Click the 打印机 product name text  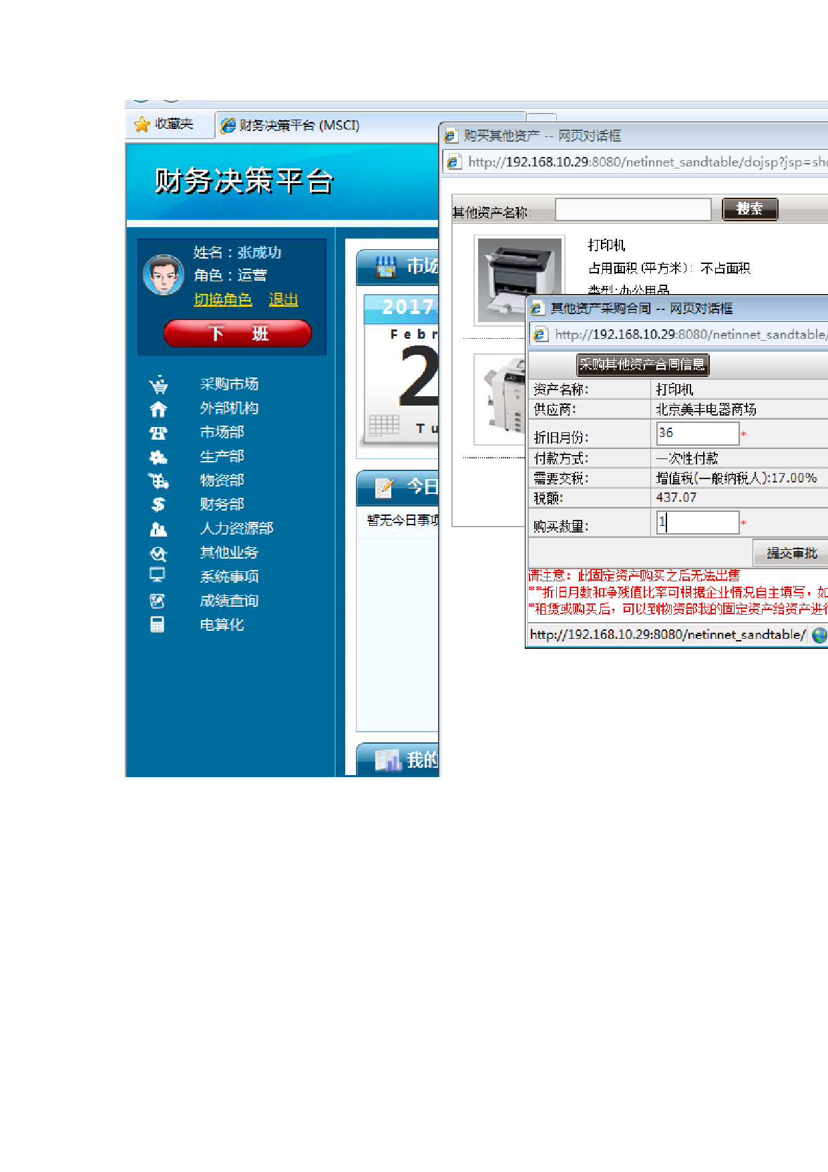pyautogui.click(x=606, y=245)
